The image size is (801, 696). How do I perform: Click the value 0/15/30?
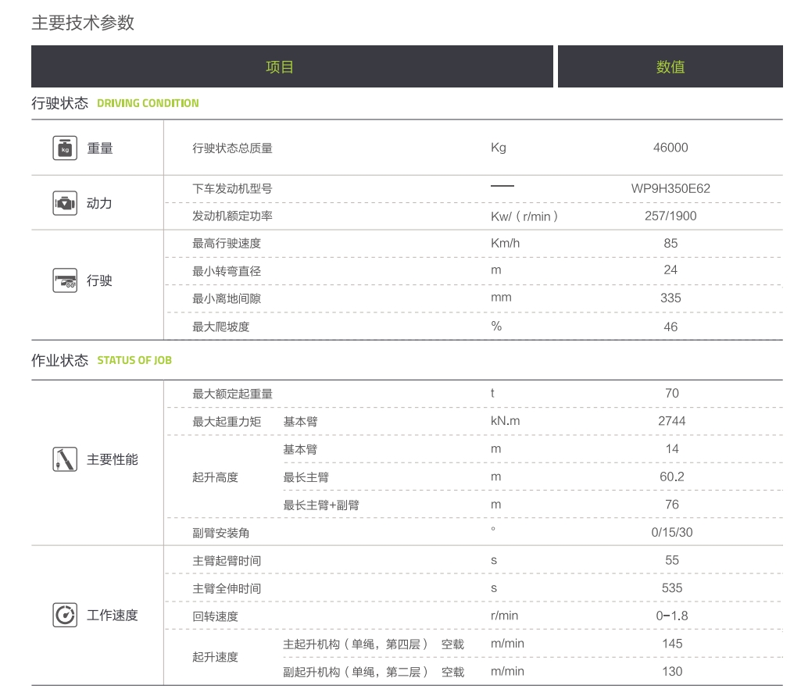point(672,533)
